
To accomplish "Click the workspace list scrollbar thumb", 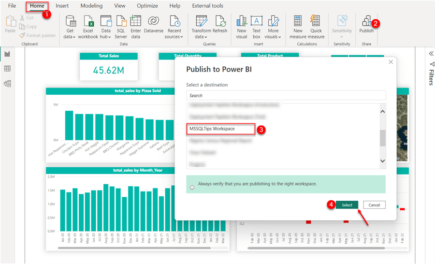I will click(383, 138).
